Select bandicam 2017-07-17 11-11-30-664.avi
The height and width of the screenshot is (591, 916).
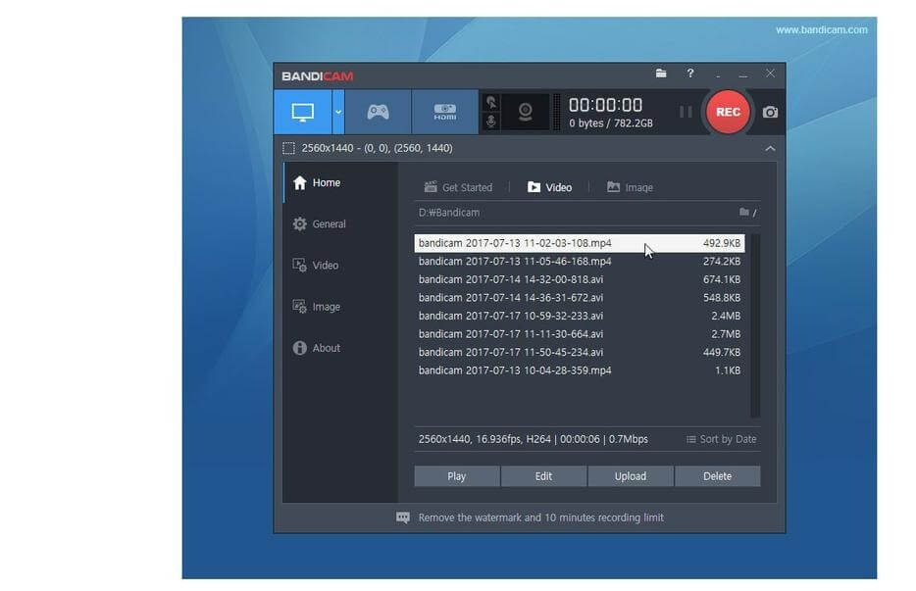coord(580,334)
